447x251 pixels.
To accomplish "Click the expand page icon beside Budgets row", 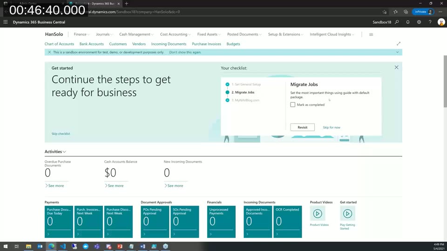I will (x=399, y=44).
